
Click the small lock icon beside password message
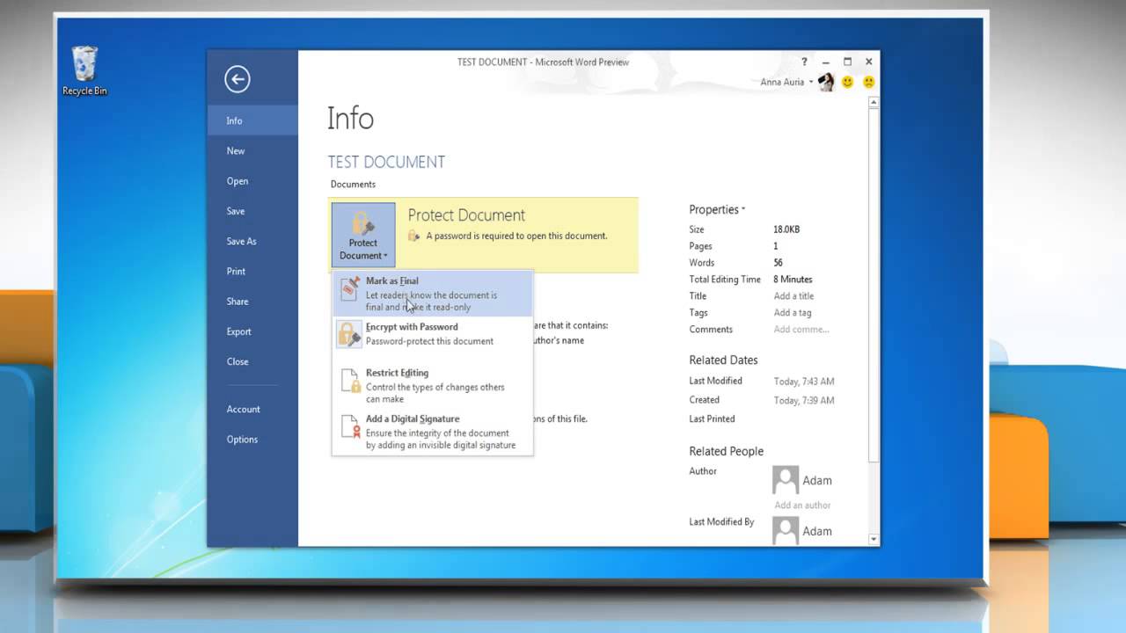click(414, 236)
